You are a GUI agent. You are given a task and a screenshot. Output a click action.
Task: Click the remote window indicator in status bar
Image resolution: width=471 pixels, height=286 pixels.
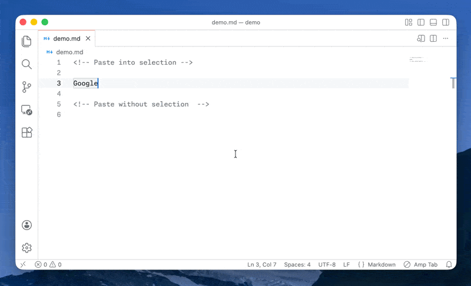[x=23, y=264]
